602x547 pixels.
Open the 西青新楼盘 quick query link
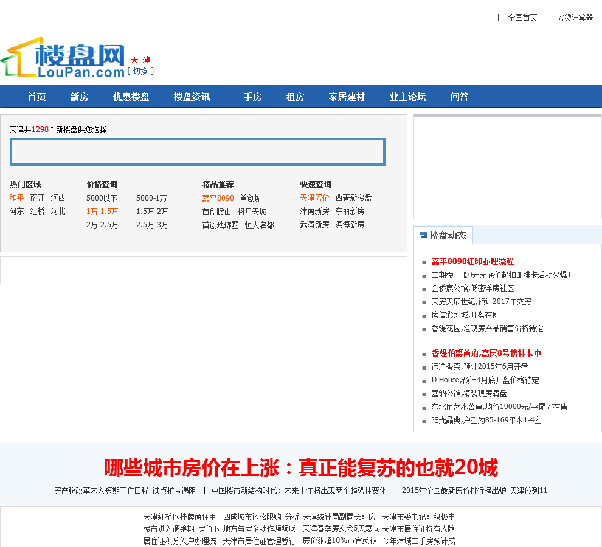pyautogui.click(x=353, y=198)
